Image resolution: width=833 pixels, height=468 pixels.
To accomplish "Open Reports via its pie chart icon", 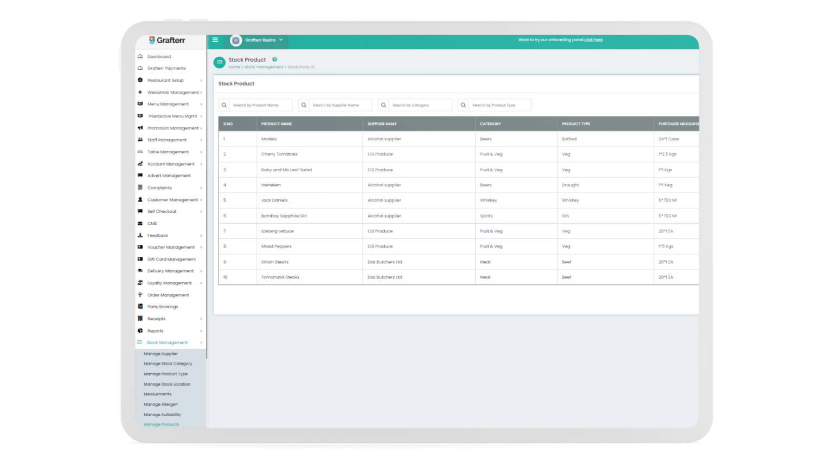I will tap(142, 330).
